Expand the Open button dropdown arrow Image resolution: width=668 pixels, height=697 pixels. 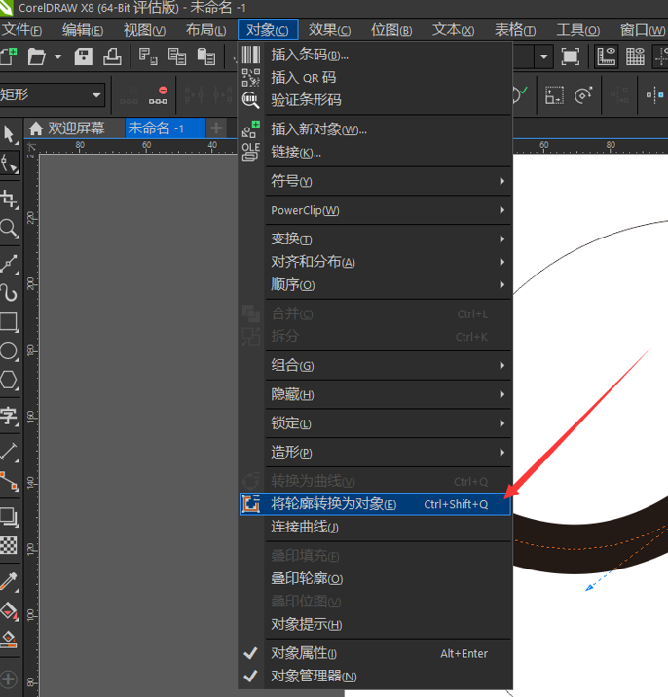57,56
